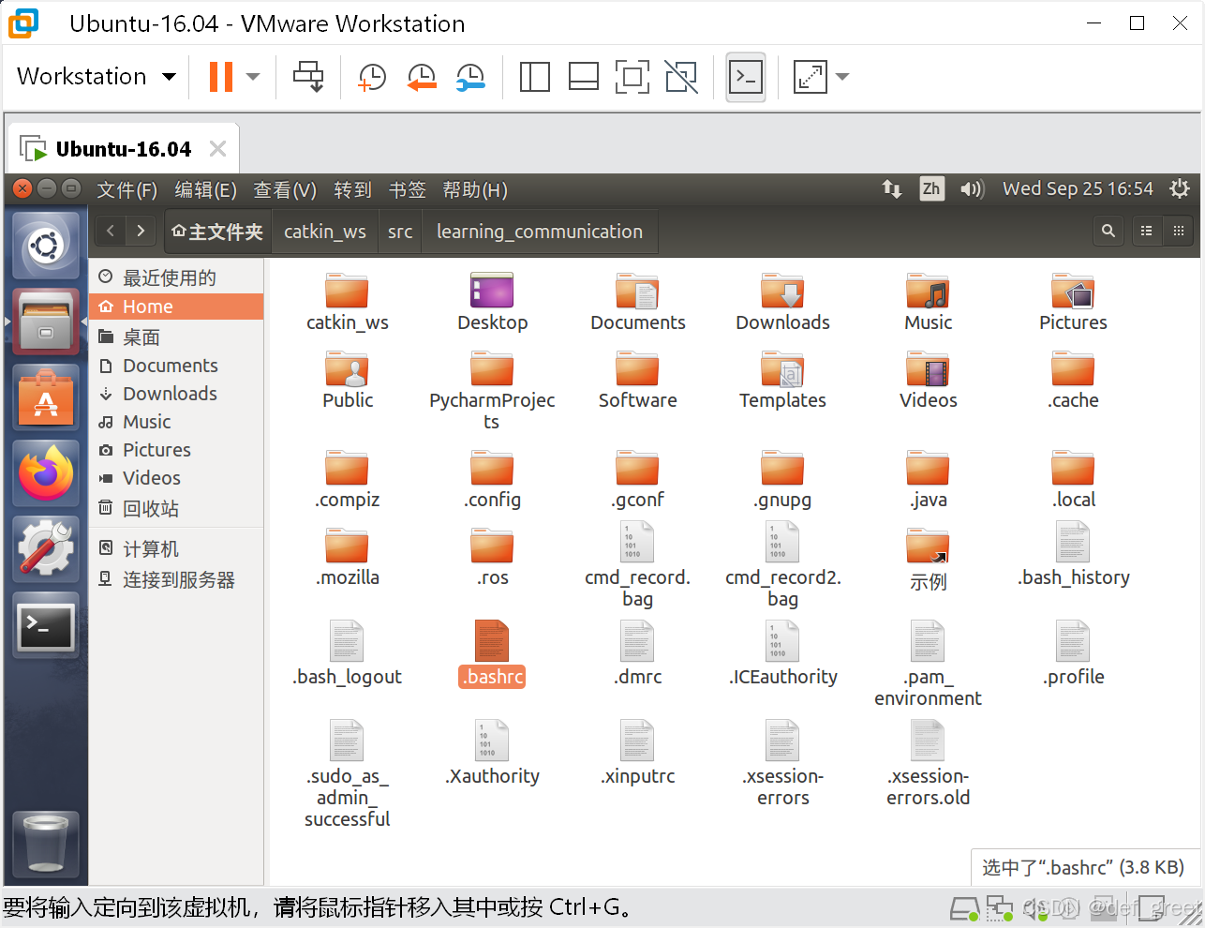The width and height of the screenshot is (1205, 928).
Task: Click the VMware pause virtual machine icon
Action: point(221,77)
